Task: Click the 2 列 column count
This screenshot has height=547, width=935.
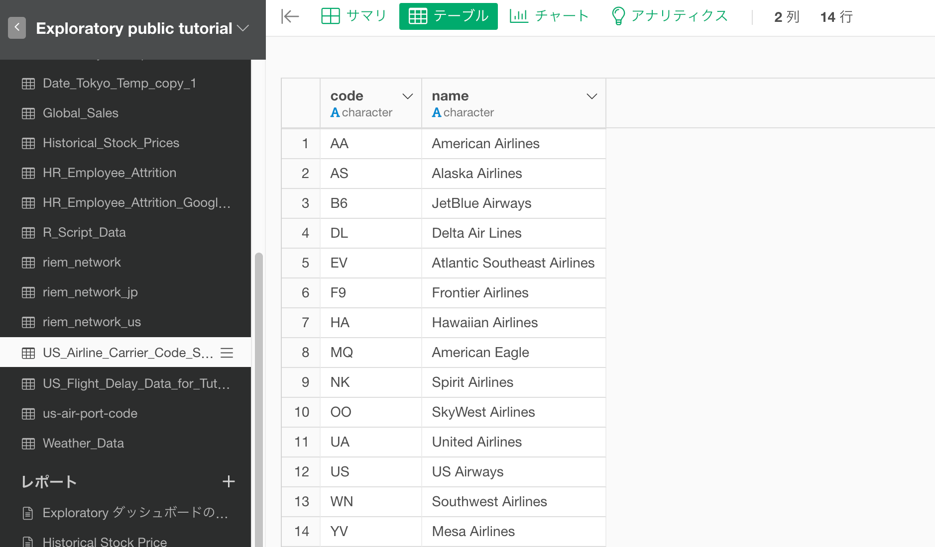Action: click(787, 17)
